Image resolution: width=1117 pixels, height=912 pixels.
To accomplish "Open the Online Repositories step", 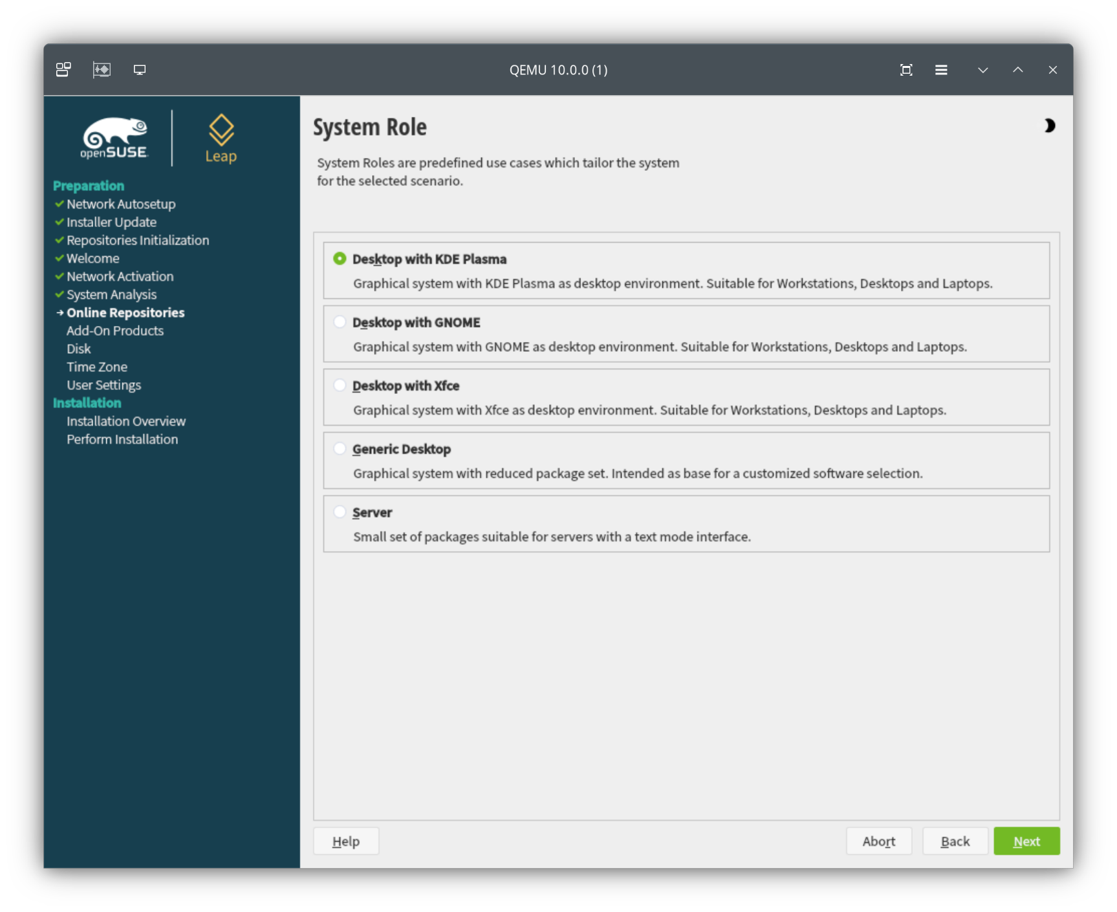I will (125, 312).
